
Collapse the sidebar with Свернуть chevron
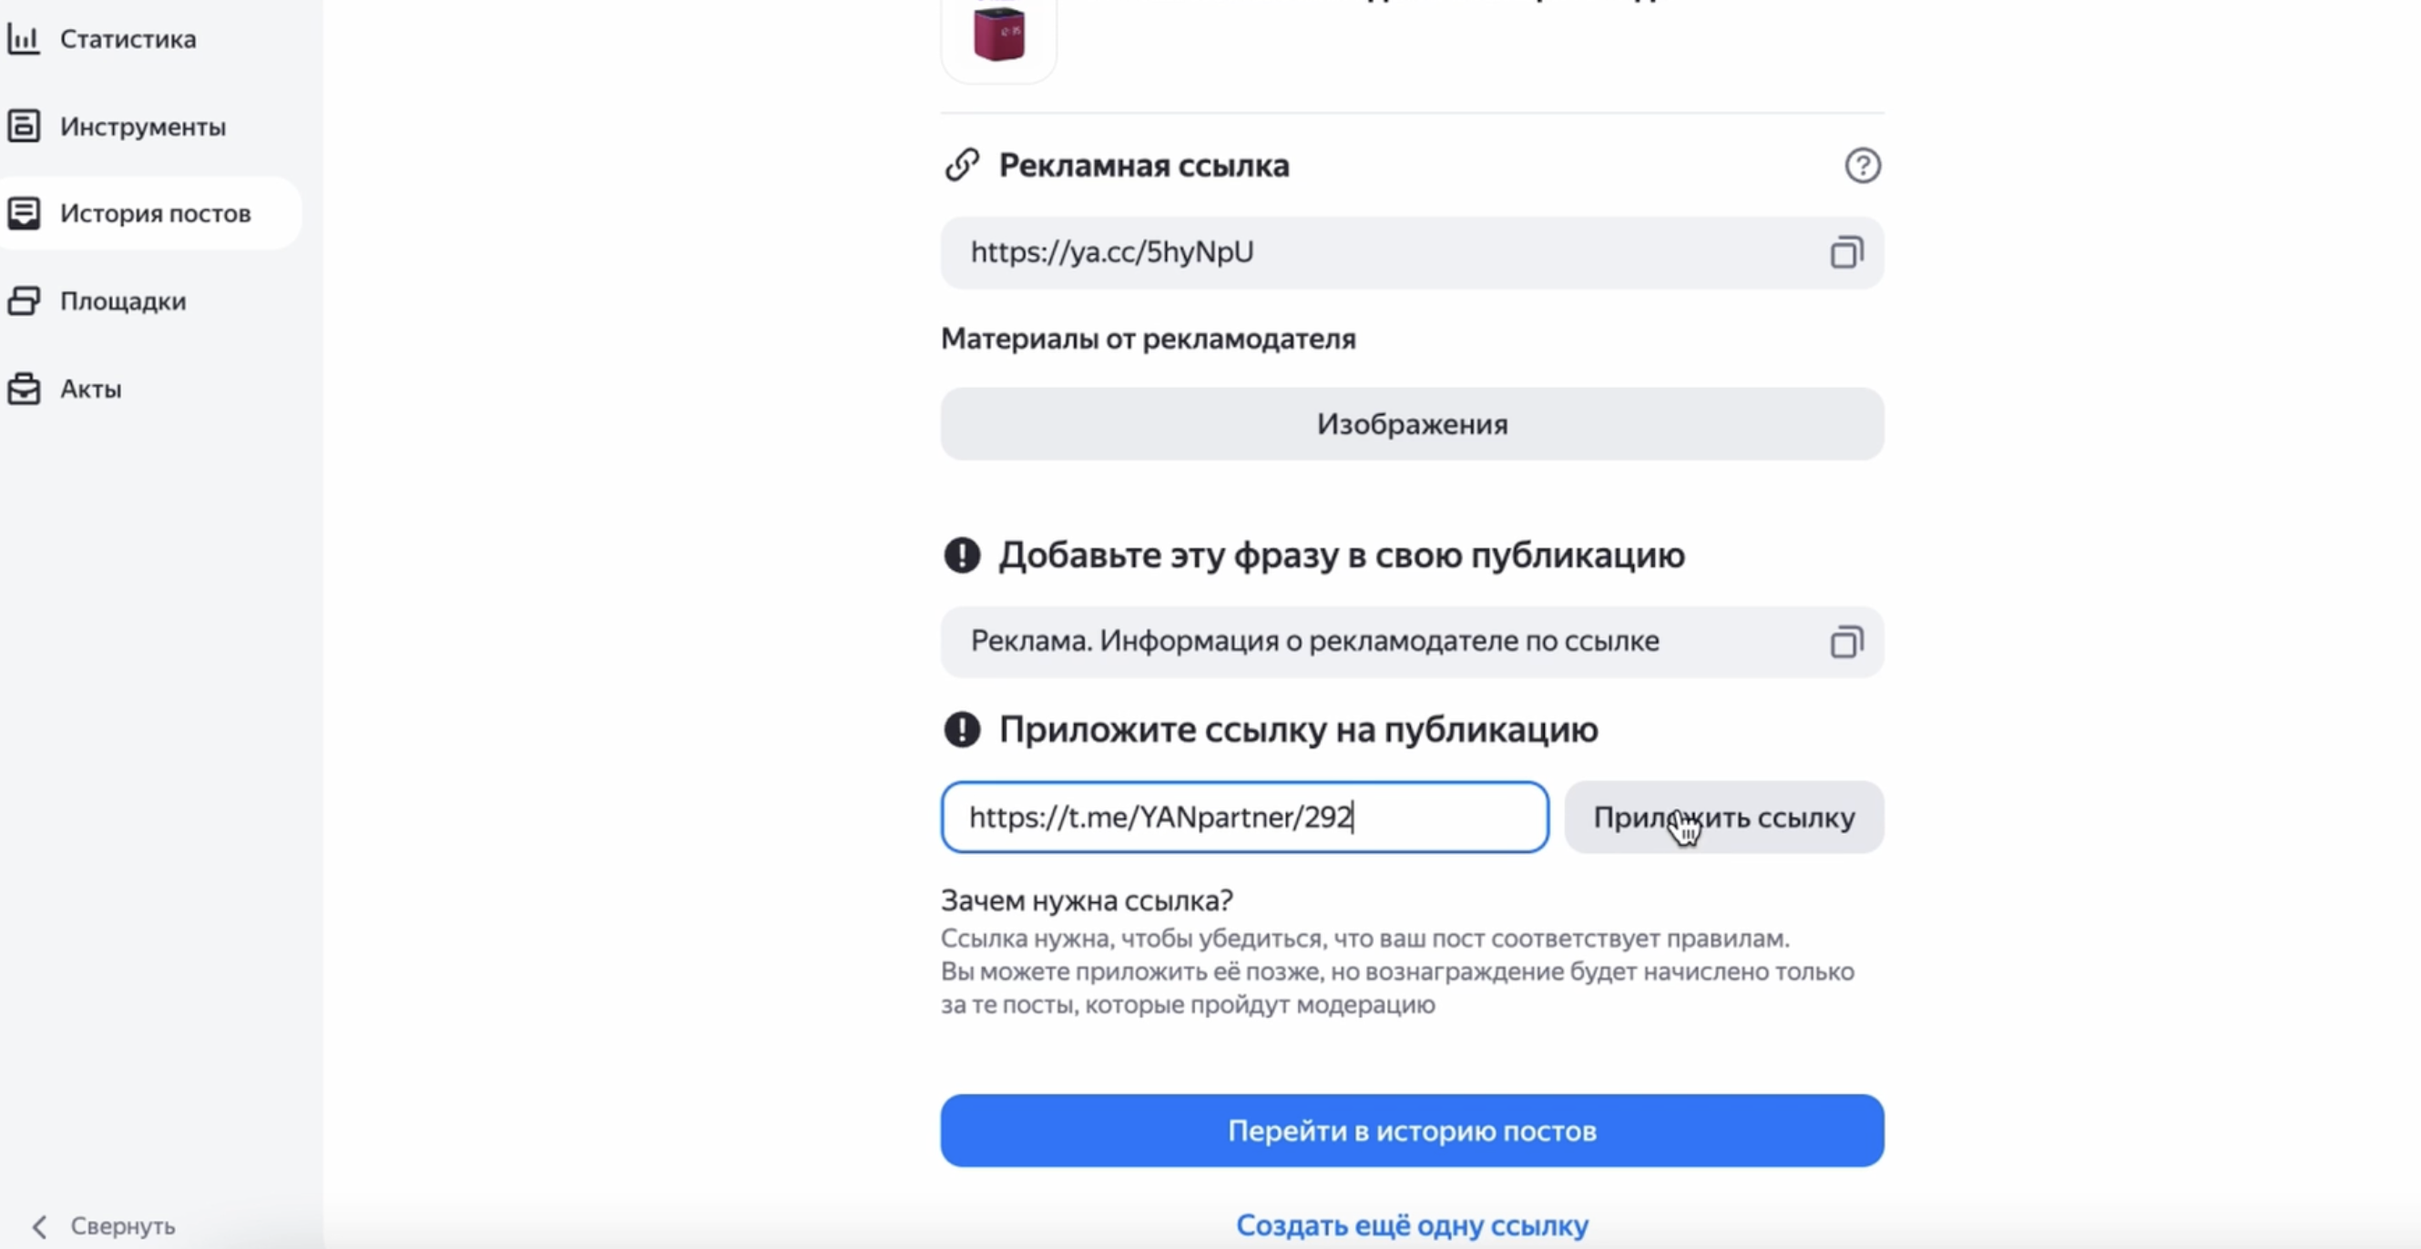tap(39, 1226)
